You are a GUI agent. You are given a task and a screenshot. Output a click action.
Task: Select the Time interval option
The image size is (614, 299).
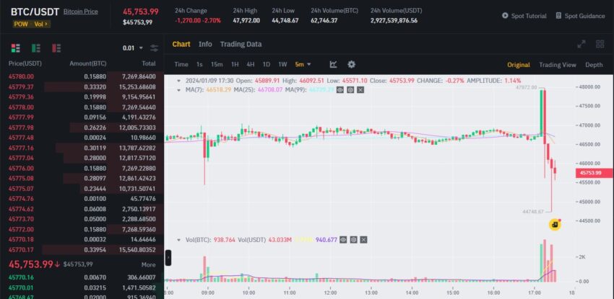pyautogui.click(x=181, y=64)
